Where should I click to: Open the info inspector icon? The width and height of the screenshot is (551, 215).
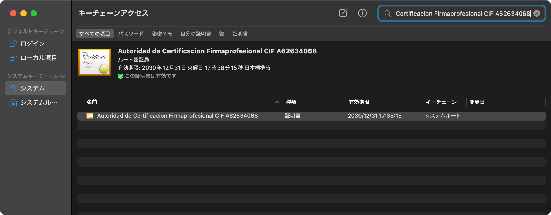tap(362, 13)
